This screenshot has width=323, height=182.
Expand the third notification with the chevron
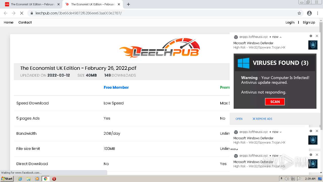(281, 156)
